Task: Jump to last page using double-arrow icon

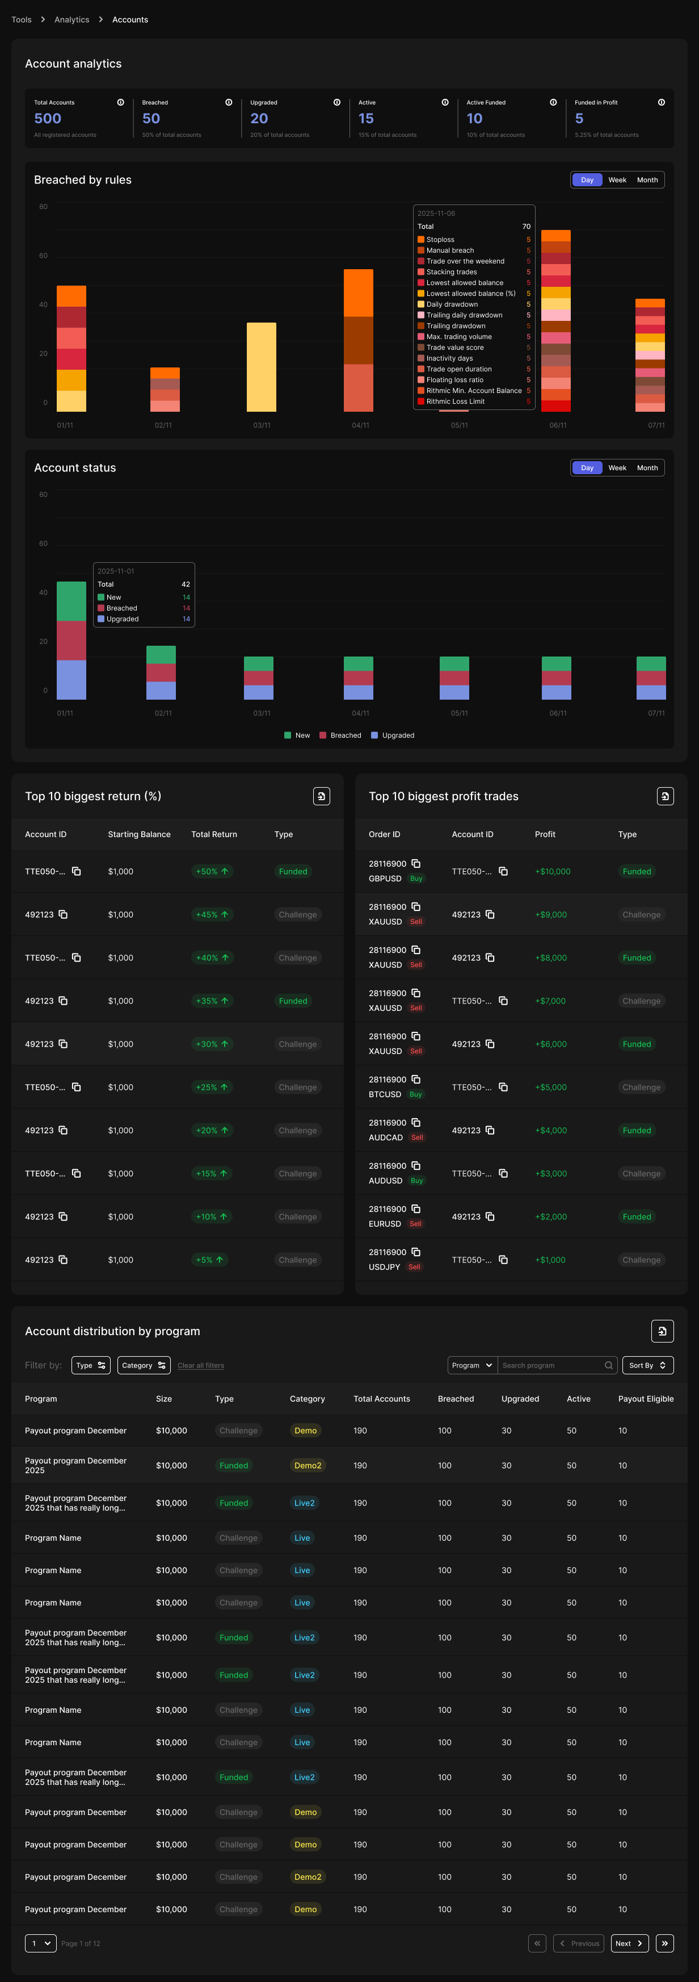Action: (664, 1943)
